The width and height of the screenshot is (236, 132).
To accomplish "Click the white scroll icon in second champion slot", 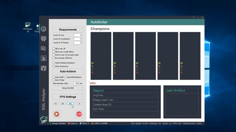I will tap(115, 66).
